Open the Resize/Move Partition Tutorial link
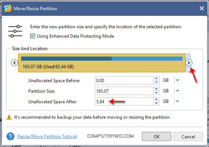Screen dimensions: 209x147 click(47, 136)
